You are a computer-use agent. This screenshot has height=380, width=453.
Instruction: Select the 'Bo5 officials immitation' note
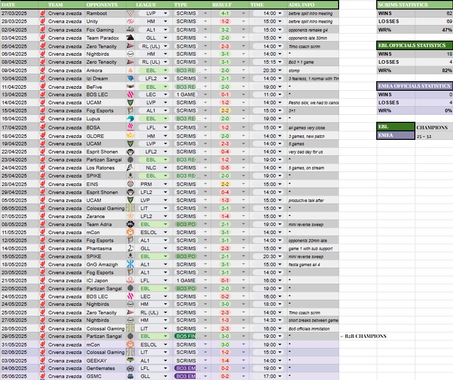pyautogui.click(x=309, y=328)
